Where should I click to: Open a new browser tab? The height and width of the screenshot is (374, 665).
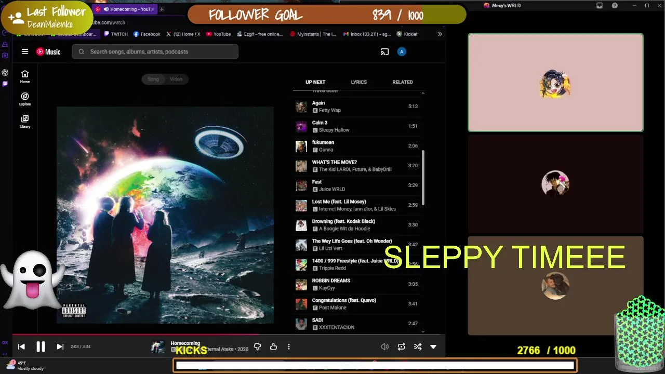[162, 9]
